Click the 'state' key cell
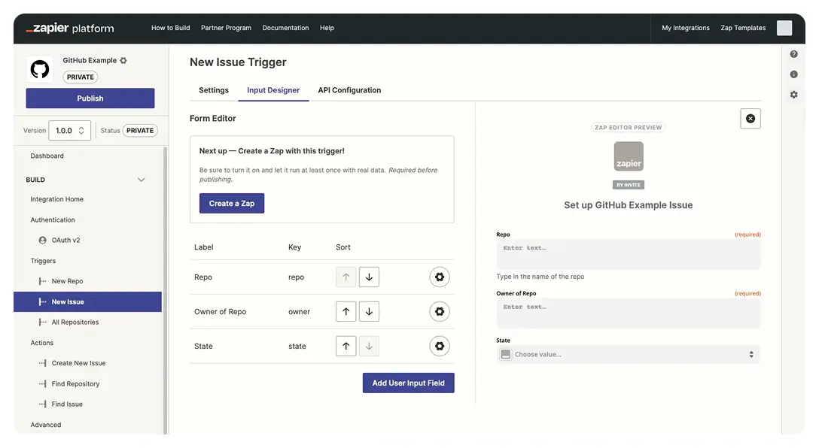 297,347
